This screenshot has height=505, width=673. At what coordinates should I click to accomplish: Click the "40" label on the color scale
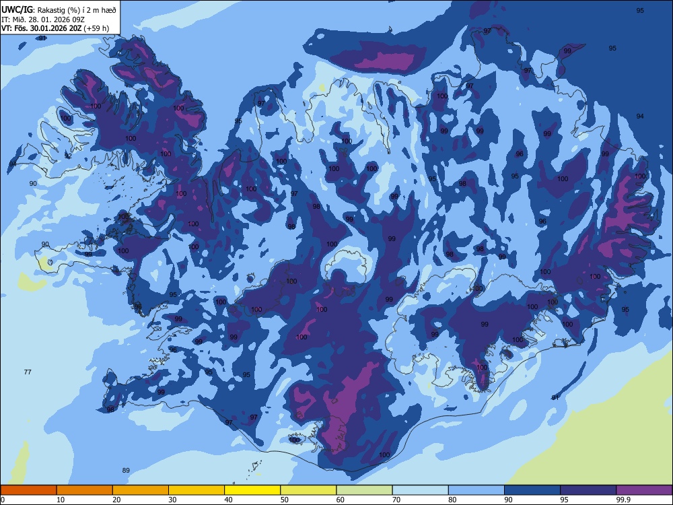tap(229, 500)
